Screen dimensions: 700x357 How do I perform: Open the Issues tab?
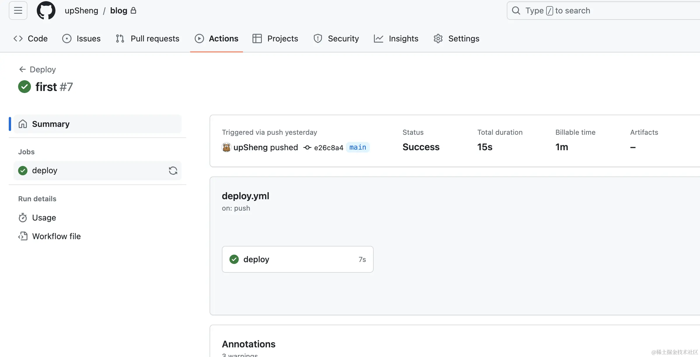(81, 38)
